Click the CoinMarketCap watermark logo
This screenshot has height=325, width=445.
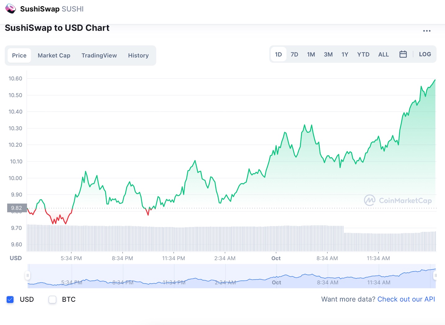pyautogui.click(x=398, y=200)
